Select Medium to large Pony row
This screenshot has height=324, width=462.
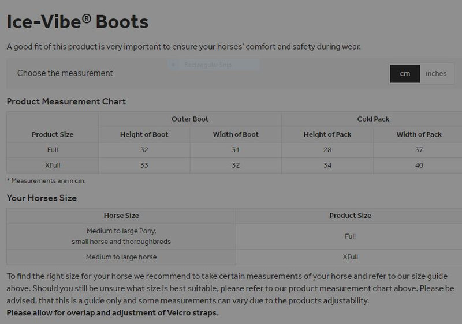point(234,236)
